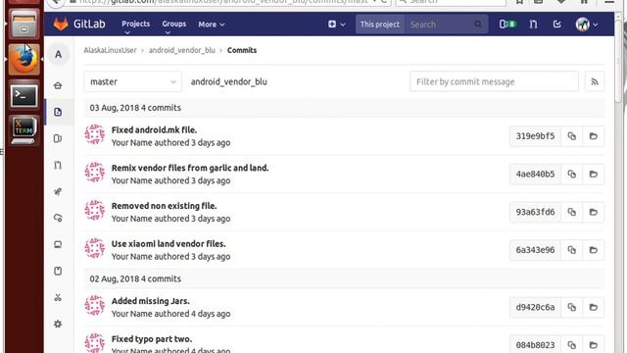The height and width of the screenshot is (353, 627).
Task: Launch Firefox from the Ubuntu dock
Action: pyautogui.click(x=24, y=59)
